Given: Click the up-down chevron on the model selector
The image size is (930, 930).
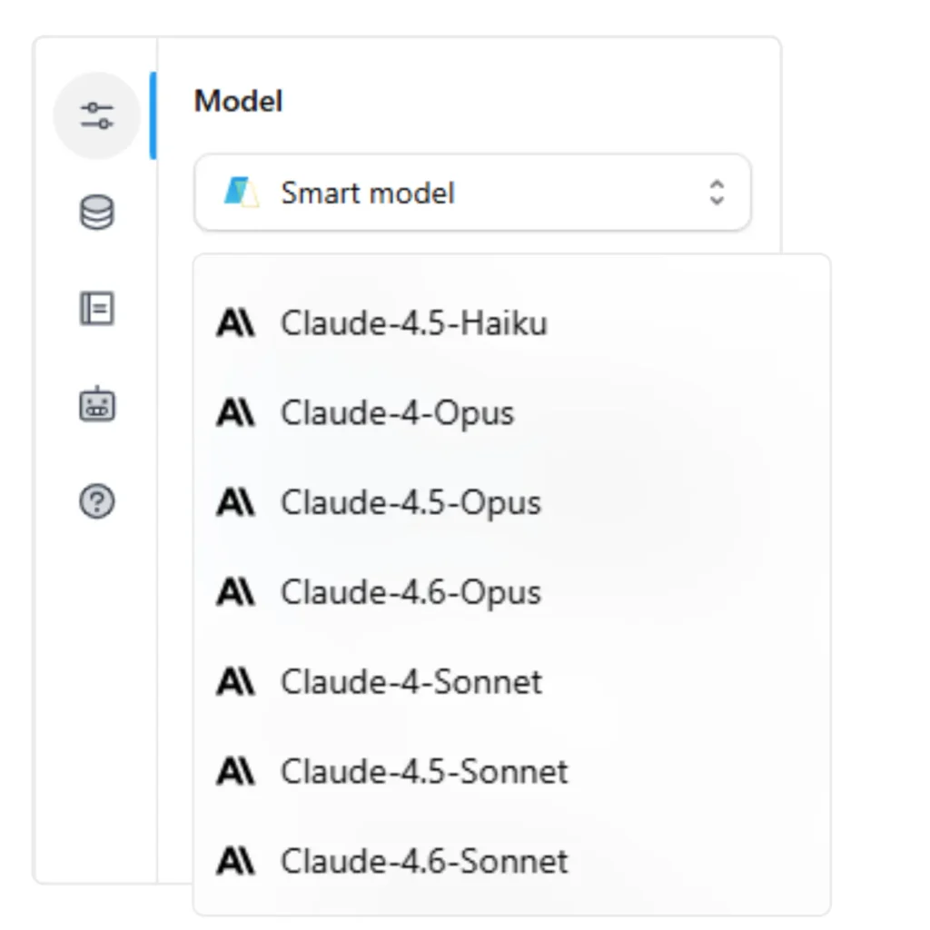Looking at the screenshot, I should point(717,192).
